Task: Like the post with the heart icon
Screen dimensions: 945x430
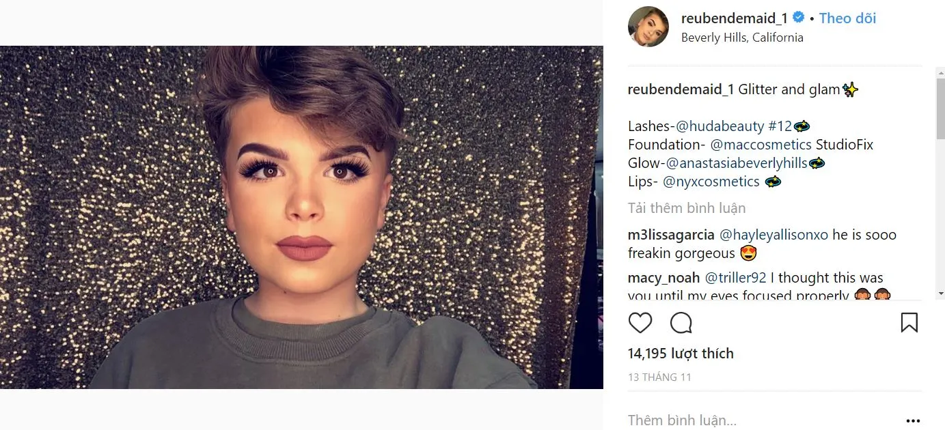Action: click(640, 322)
